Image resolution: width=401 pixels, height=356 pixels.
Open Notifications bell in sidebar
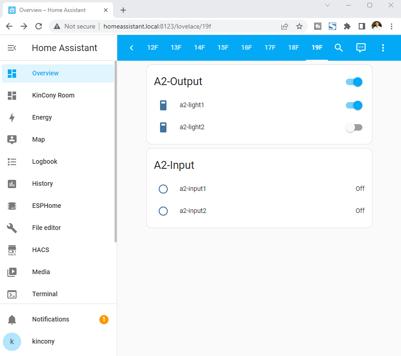point(51,319)
